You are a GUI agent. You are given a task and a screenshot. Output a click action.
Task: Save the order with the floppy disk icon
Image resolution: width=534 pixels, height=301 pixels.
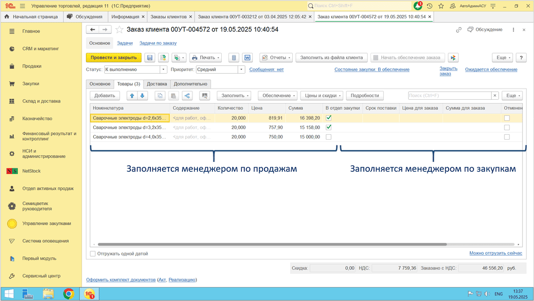[150, 58]
